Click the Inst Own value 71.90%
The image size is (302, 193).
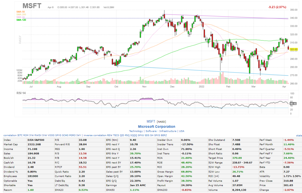186,149
